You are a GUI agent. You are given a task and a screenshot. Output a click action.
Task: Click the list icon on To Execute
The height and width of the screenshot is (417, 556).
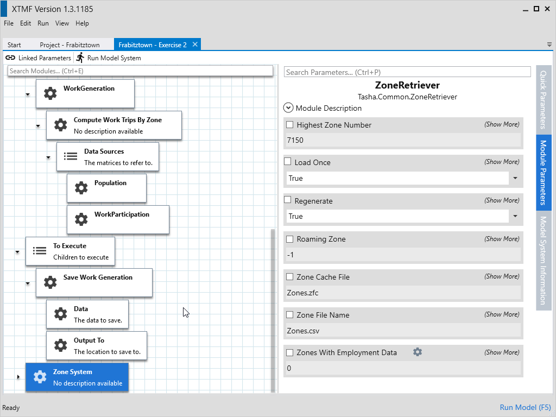click(x=40, y=251)
